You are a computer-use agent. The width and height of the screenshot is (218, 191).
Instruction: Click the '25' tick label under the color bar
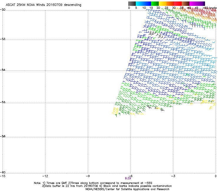166,8
